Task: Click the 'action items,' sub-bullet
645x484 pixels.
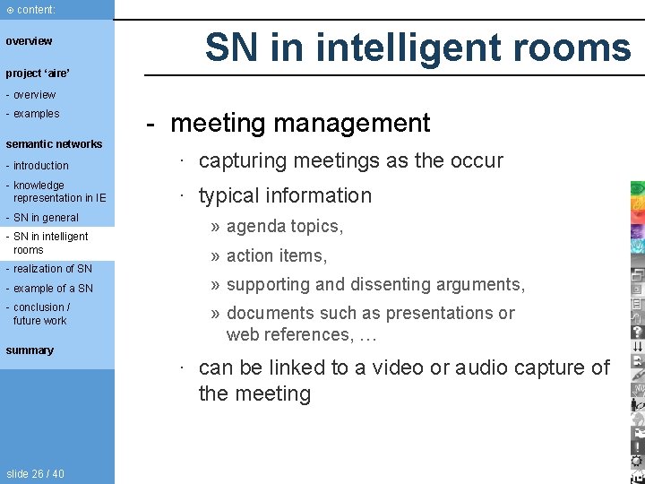Action: pyautogui.click(x=277, y=255)
